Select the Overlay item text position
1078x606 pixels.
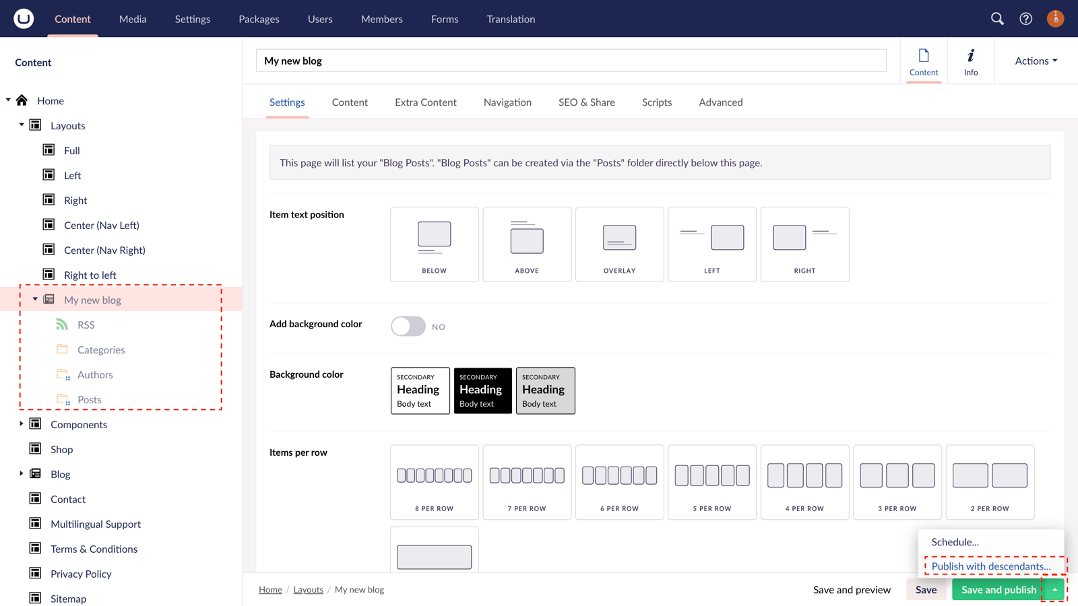click(619, 244)
